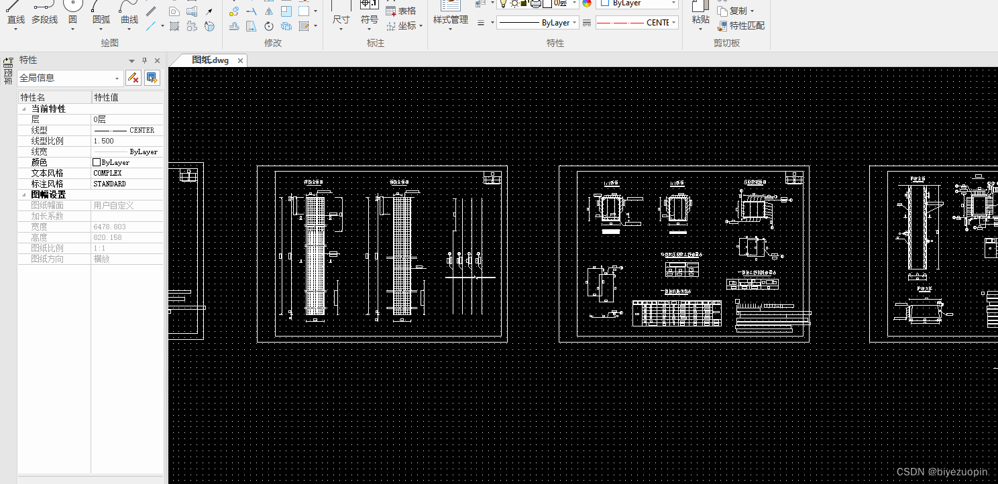Click the dashed rectangle icon in 修改

coord(304,11)
